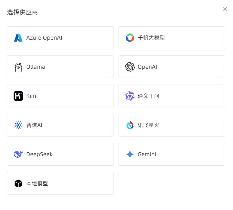This screenshot has height=210, width=233.
Task: Click the Ollama llama icon
Action: point(18,67)
